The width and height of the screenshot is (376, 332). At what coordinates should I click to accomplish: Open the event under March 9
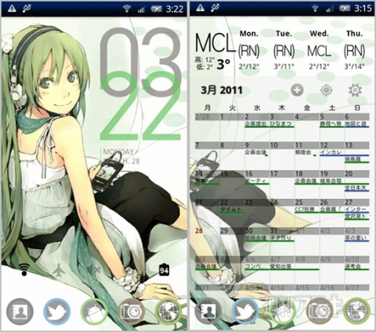tap(256, 153)
